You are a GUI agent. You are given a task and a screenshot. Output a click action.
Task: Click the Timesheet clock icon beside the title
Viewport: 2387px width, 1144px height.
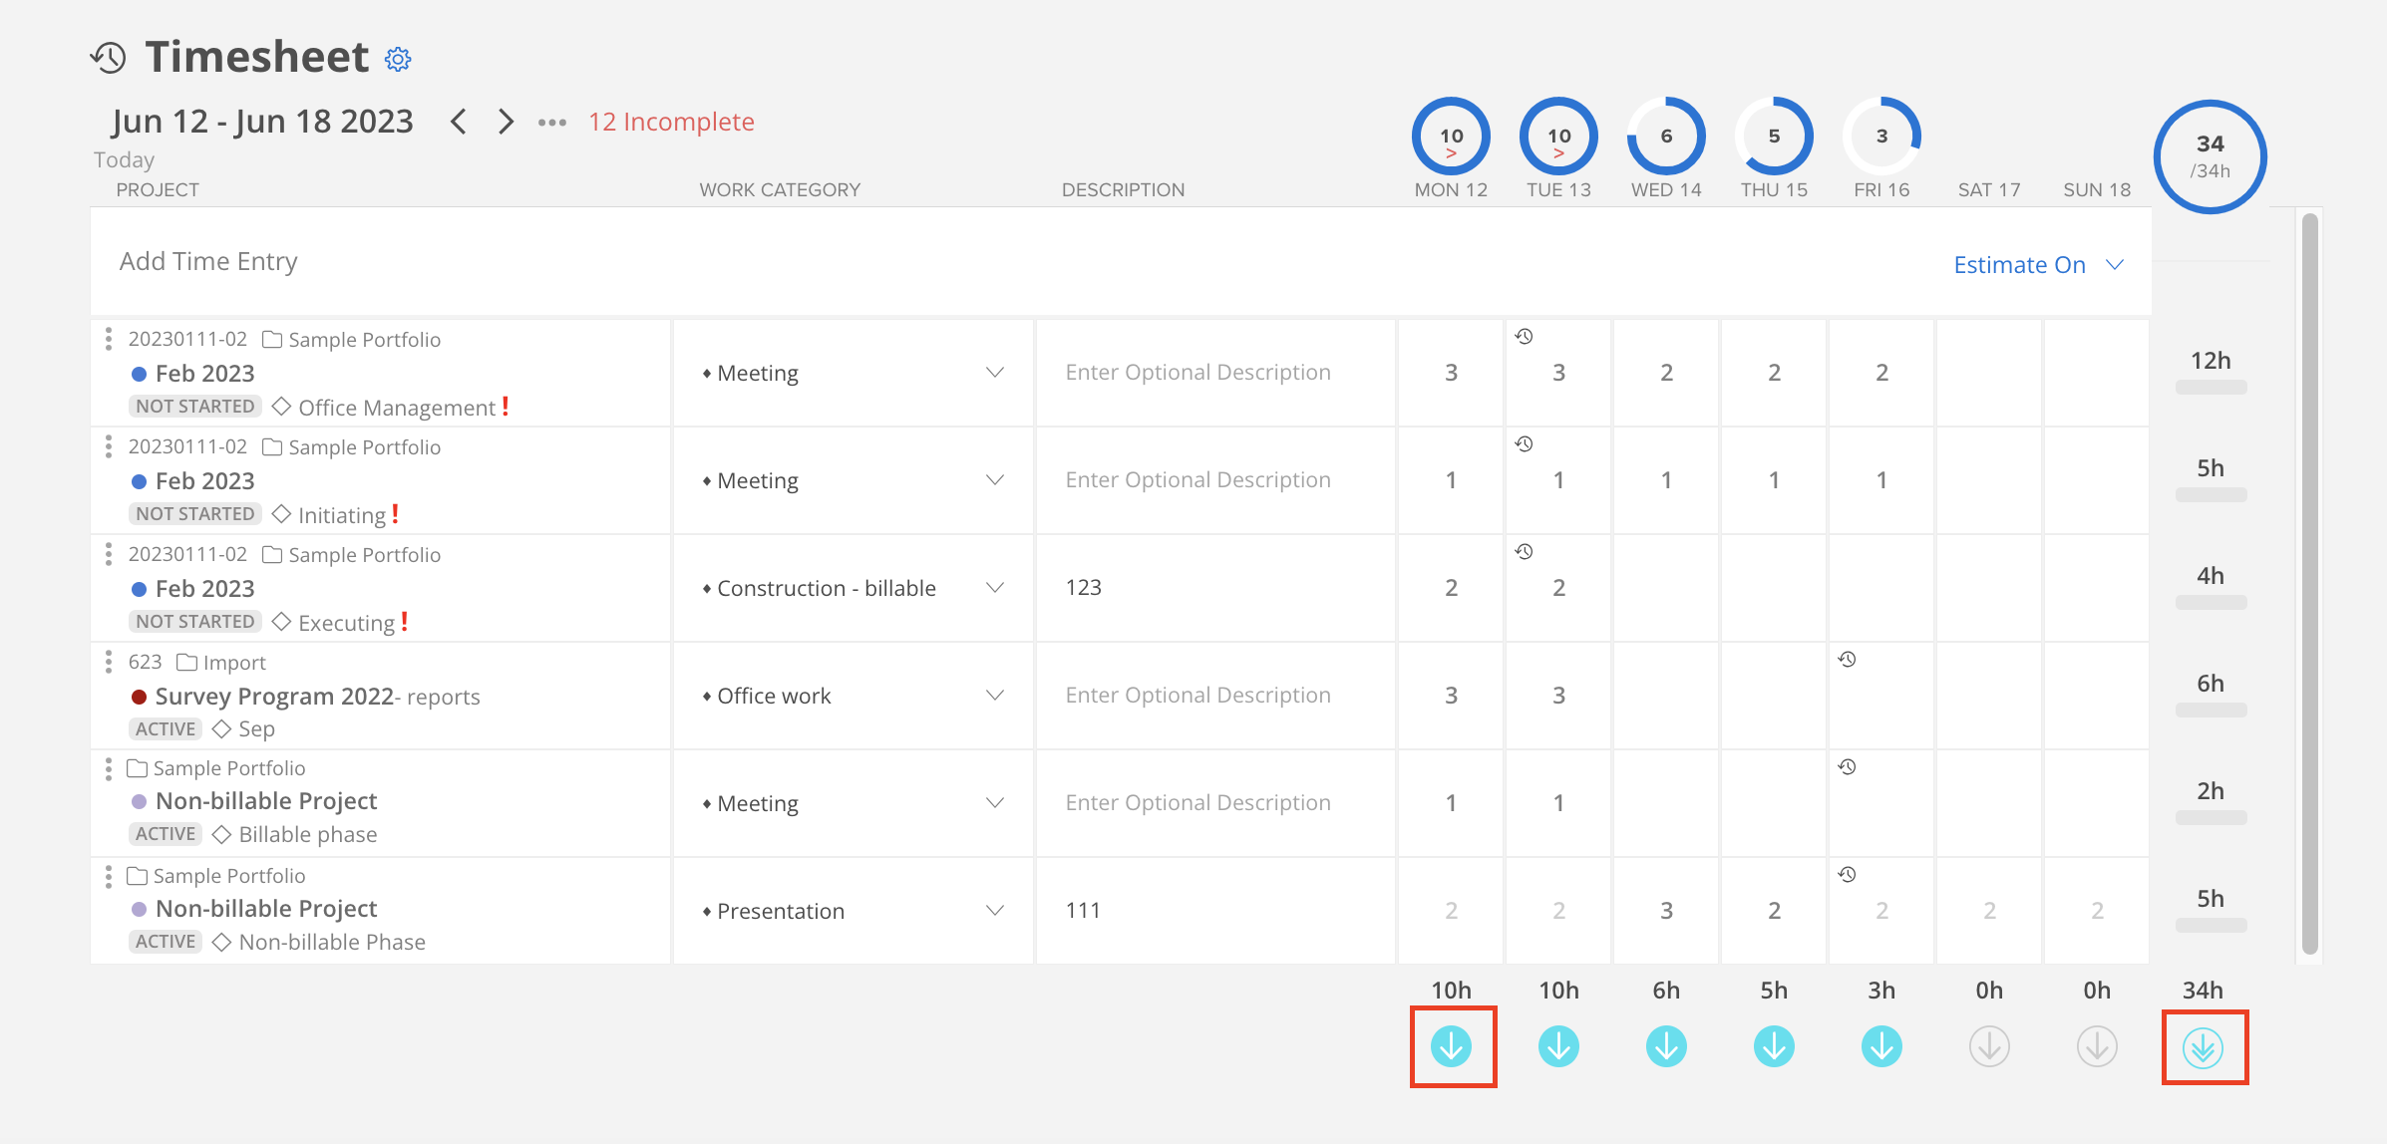[107, 57]
